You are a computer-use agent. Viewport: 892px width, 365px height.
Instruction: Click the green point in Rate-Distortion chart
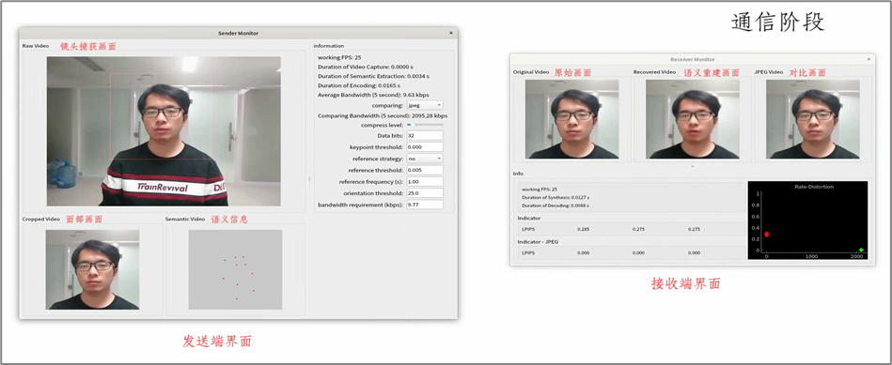click(861, 250)
